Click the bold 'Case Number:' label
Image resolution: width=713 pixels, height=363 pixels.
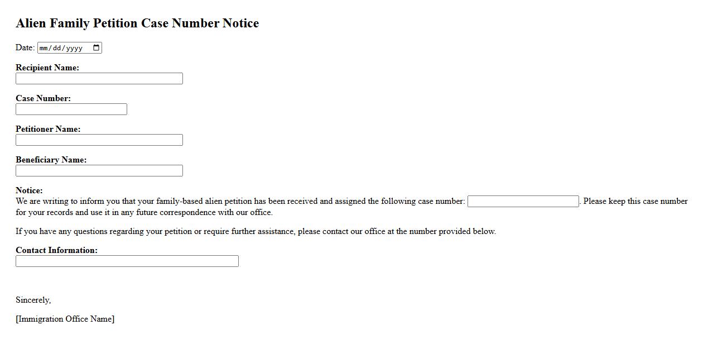point(43,98)
